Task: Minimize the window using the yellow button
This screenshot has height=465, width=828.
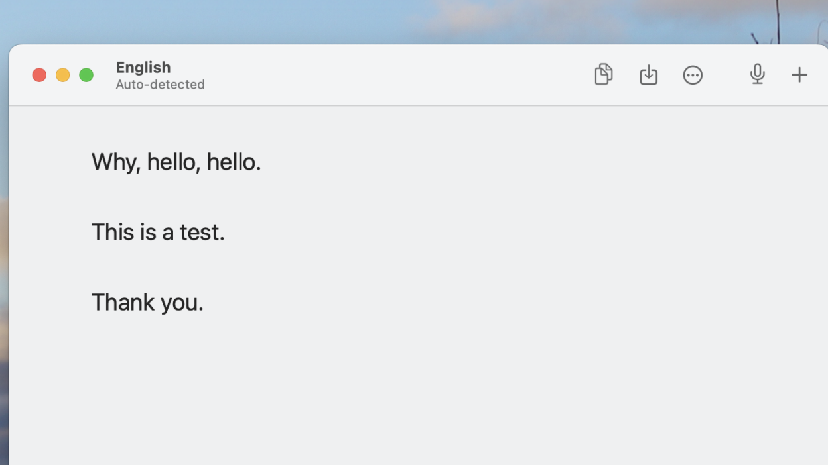Action: (62, 75)
